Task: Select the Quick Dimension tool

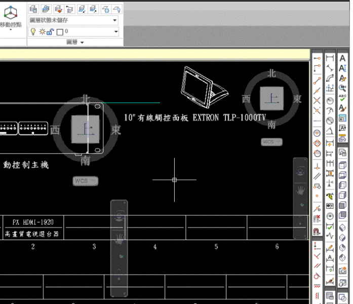Action: 330,143
